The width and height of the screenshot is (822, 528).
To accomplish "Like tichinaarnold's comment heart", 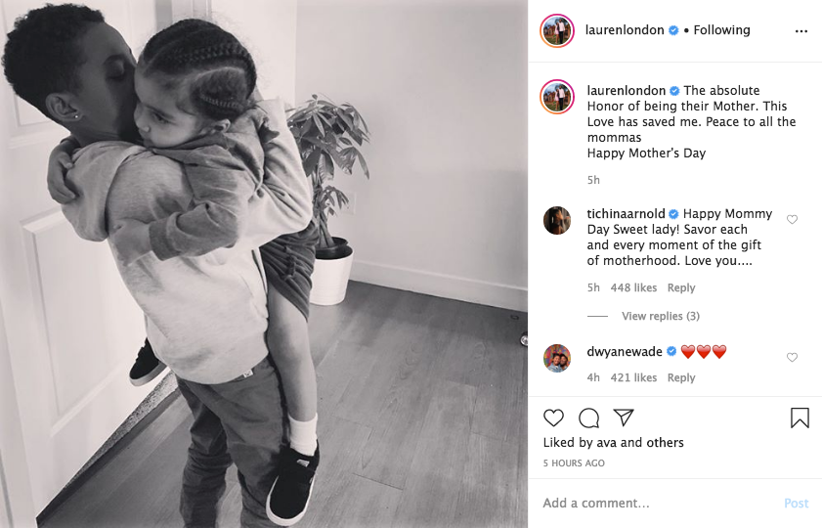I will pos(792,219).
